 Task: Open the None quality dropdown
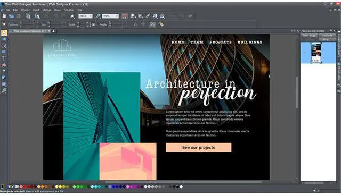click(x=85, y=16)
